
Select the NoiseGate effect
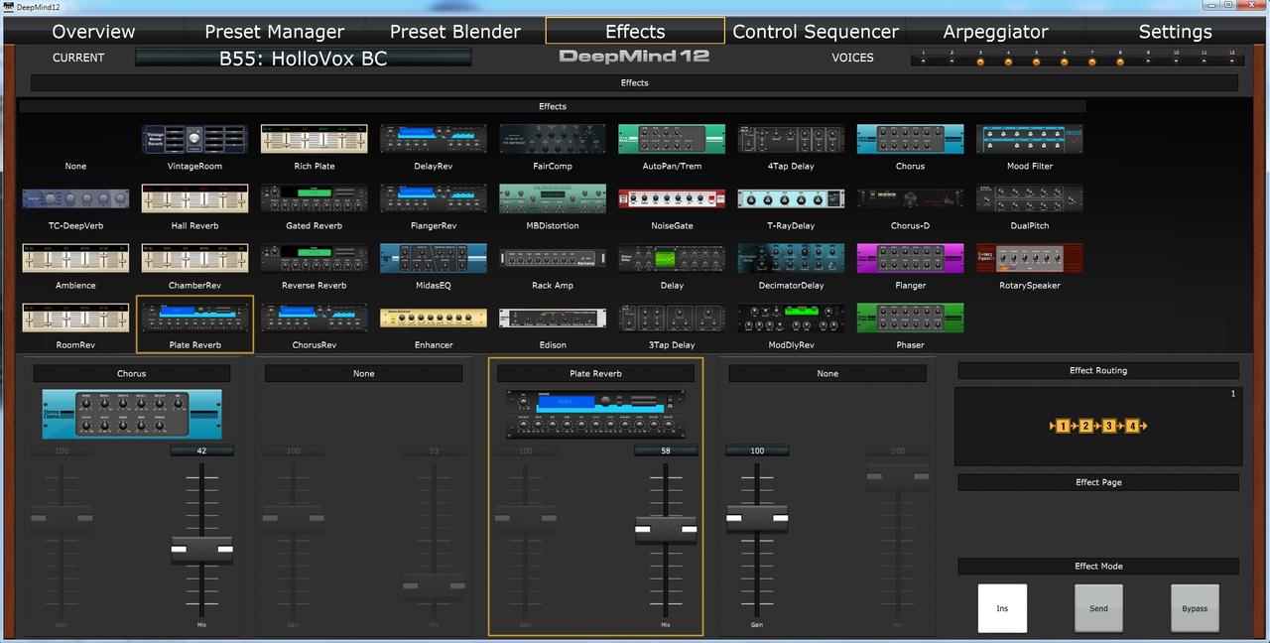672,198
